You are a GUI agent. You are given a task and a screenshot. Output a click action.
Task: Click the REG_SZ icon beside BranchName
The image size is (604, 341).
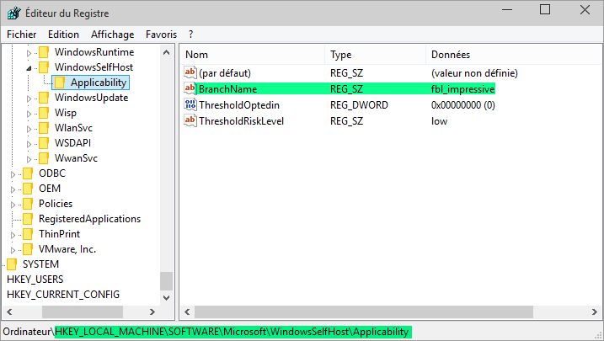tap(190, 89)
